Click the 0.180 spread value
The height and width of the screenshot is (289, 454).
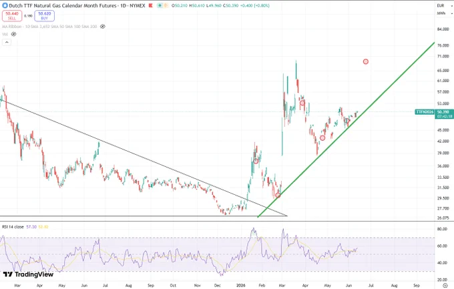[28, 16]
